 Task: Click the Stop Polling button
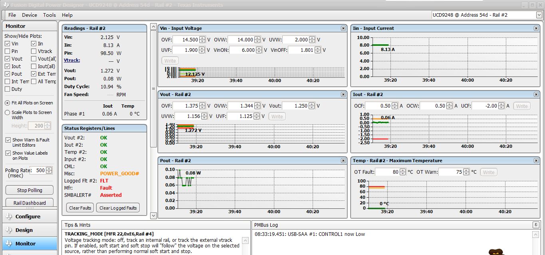click(x=30, y=190)
